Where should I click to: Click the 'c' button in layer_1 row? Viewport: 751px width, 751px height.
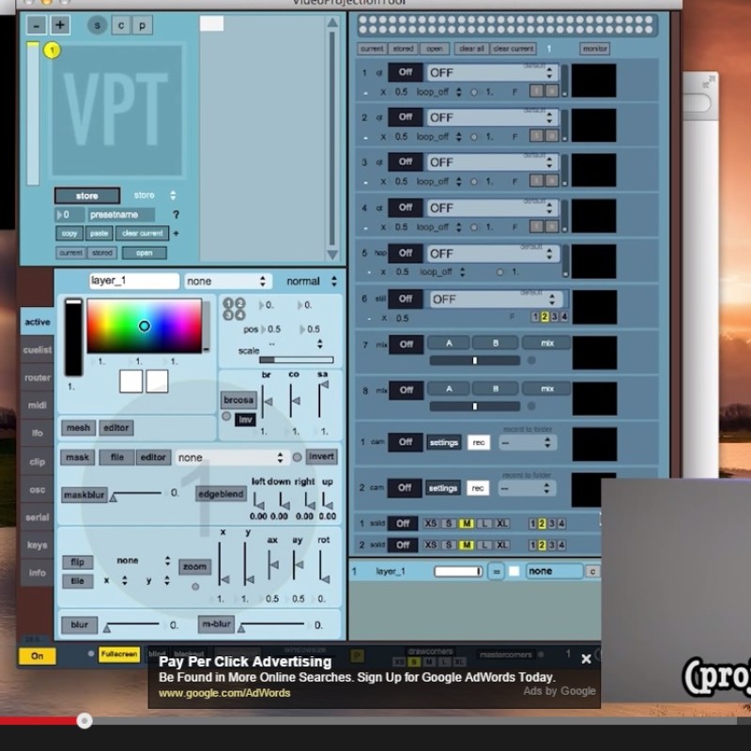592,571
